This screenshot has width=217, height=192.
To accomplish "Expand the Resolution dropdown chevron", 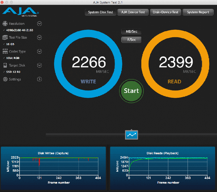I will pyautogui.click(x=39, y=24).
